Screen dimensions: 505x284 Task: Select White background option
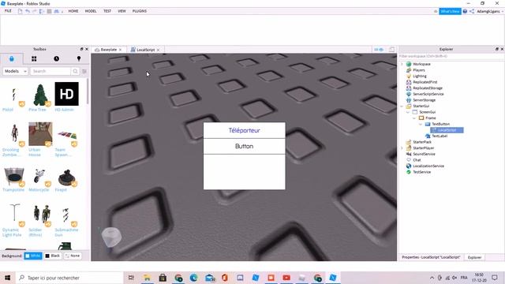[x=33, y=256]
